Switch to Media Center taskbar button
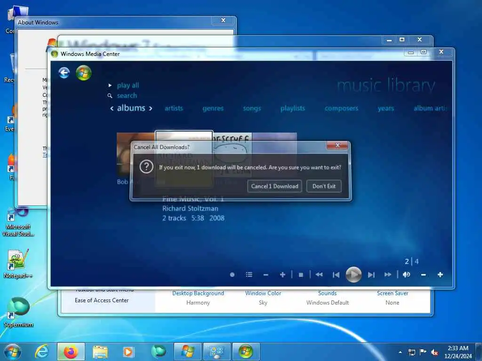482x361 pixels. tap(246, 352)
